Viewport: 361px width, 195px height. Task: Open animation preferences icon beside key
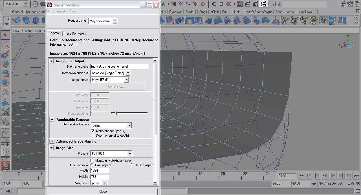click(358, 184)
